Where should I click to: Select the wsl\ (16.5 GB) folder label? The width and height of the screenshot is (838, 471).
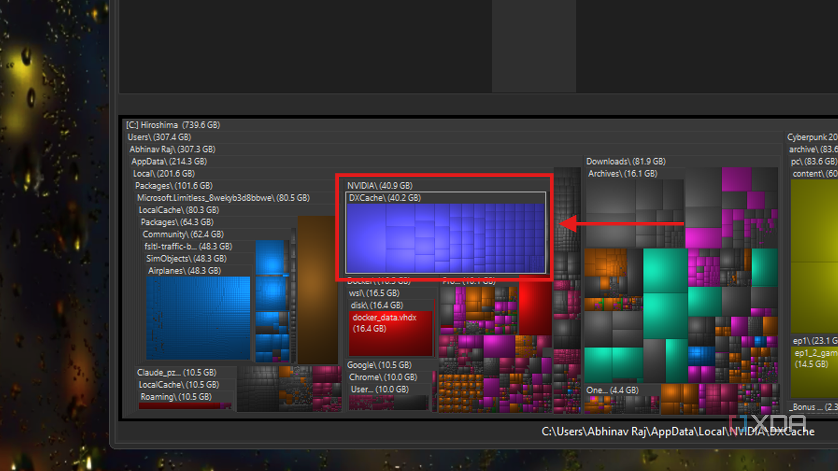tap(374, 293)
